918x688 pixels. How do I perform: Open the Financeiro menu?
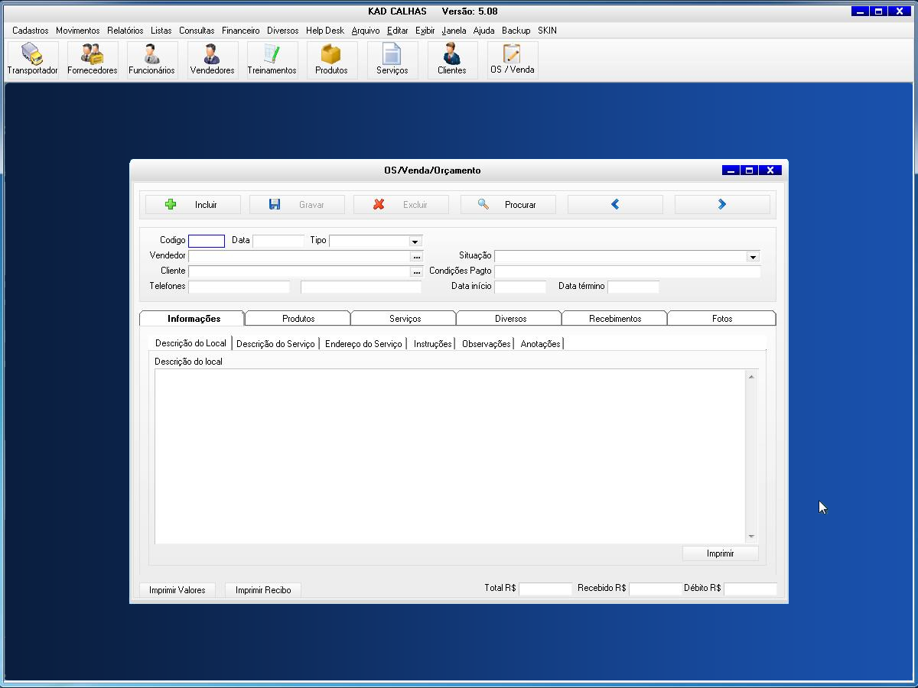(x=241, y=31)
